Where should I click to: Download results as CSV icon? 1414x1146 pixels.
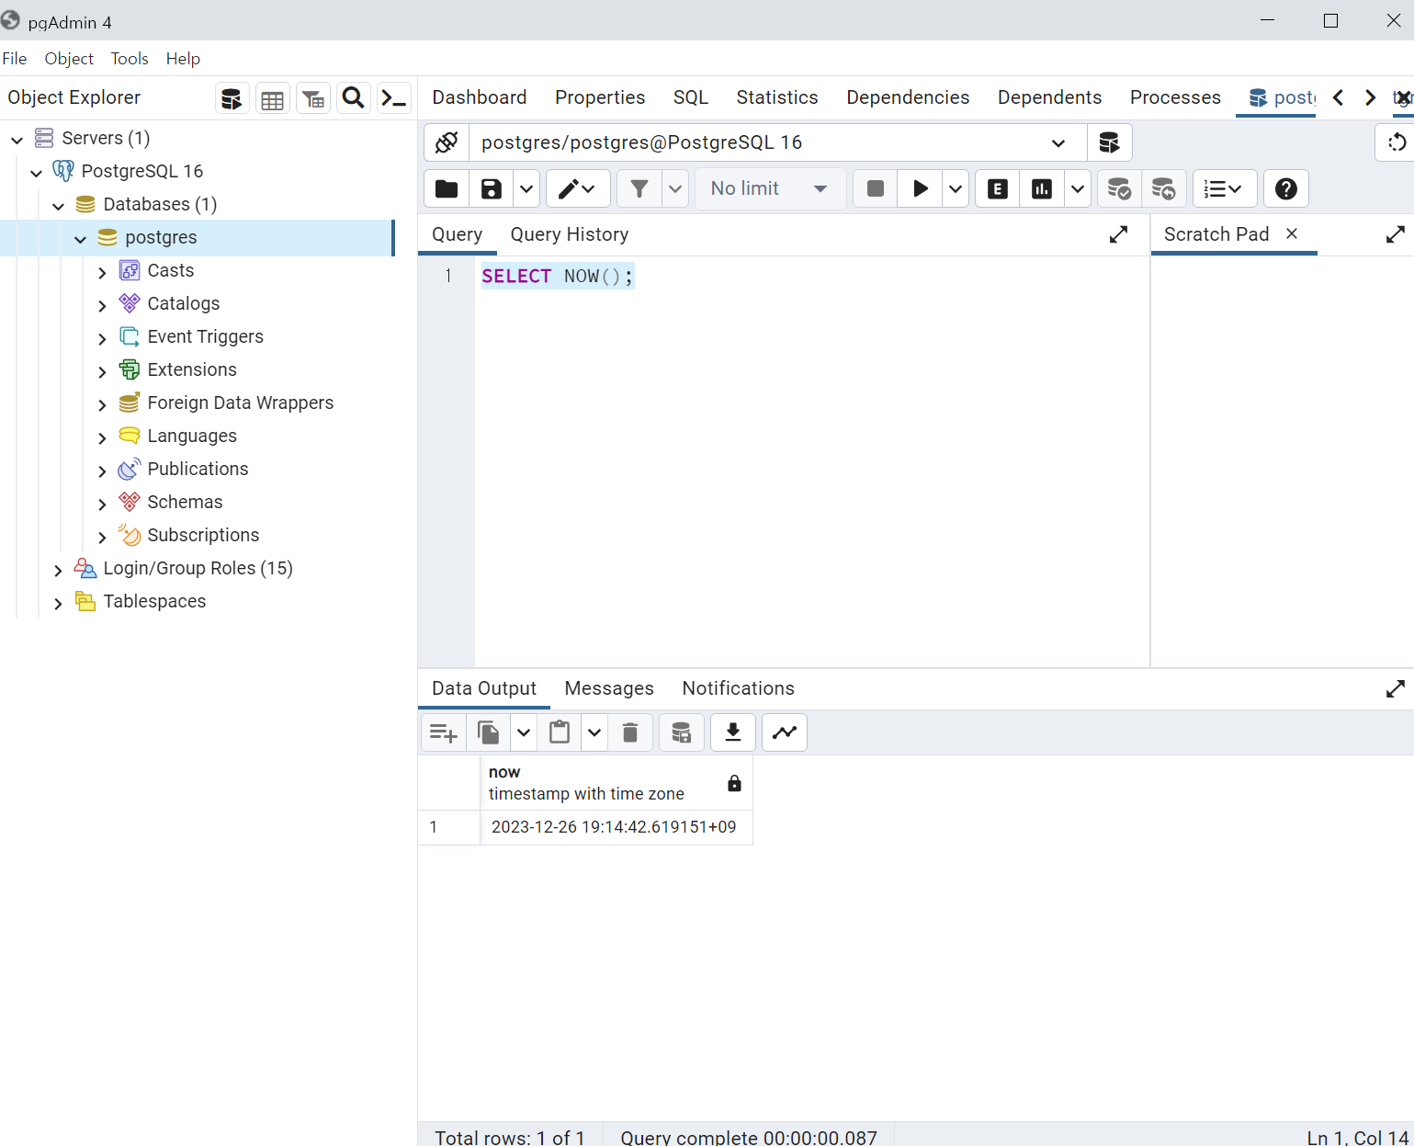[733, 732]
